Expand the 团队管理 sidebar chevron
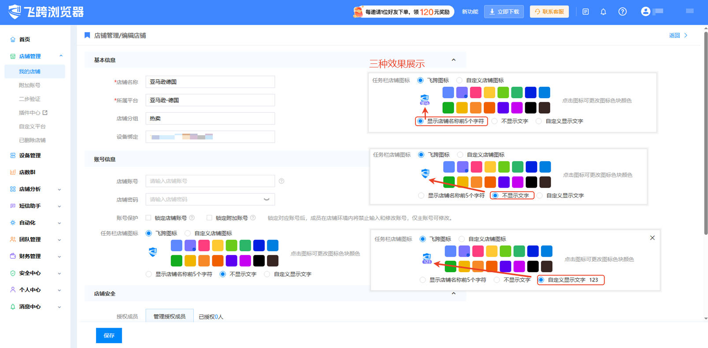This screenshot has width=708, height=348. coord(59,240)
